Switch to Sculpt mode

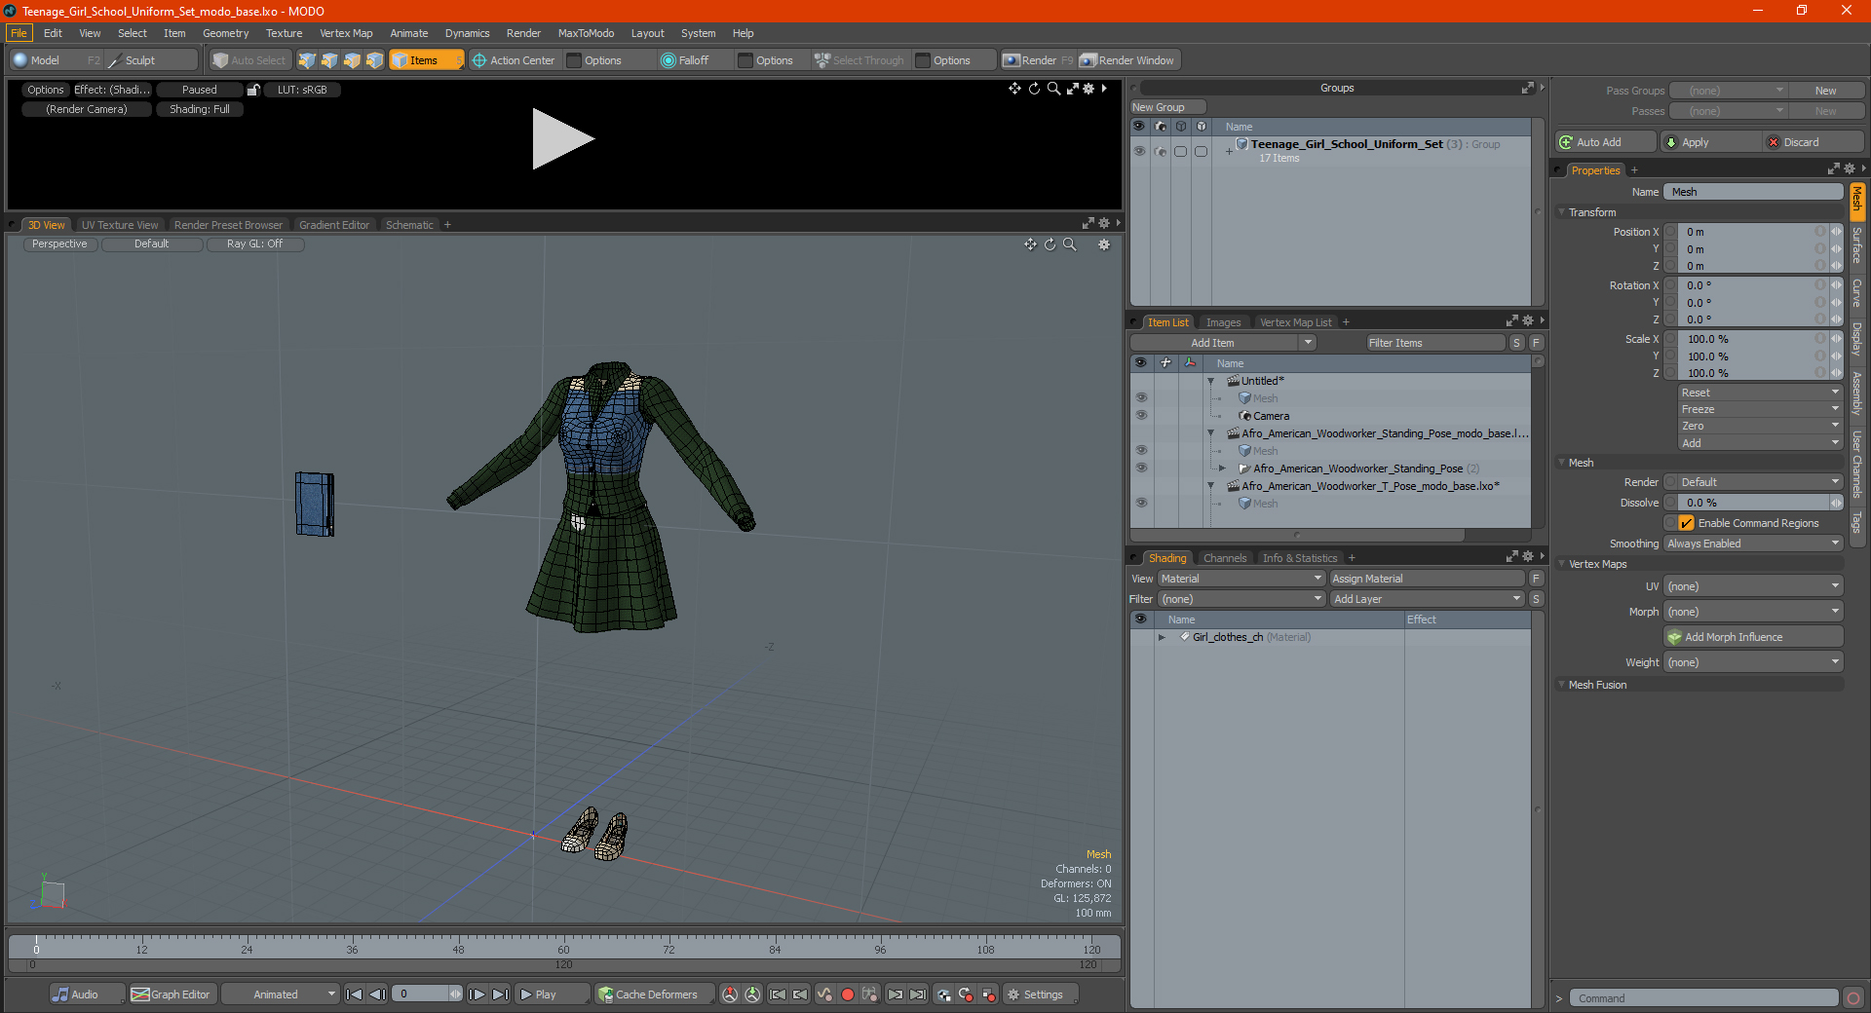(x=152, y=60)
